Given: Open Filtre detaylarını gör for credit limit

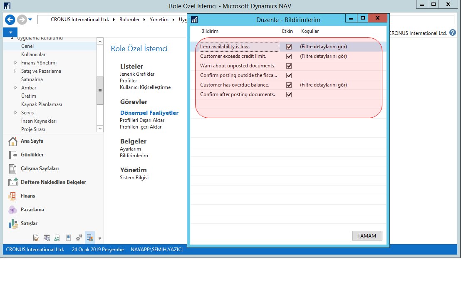Looking at the screenshot, I should [323, 56].
